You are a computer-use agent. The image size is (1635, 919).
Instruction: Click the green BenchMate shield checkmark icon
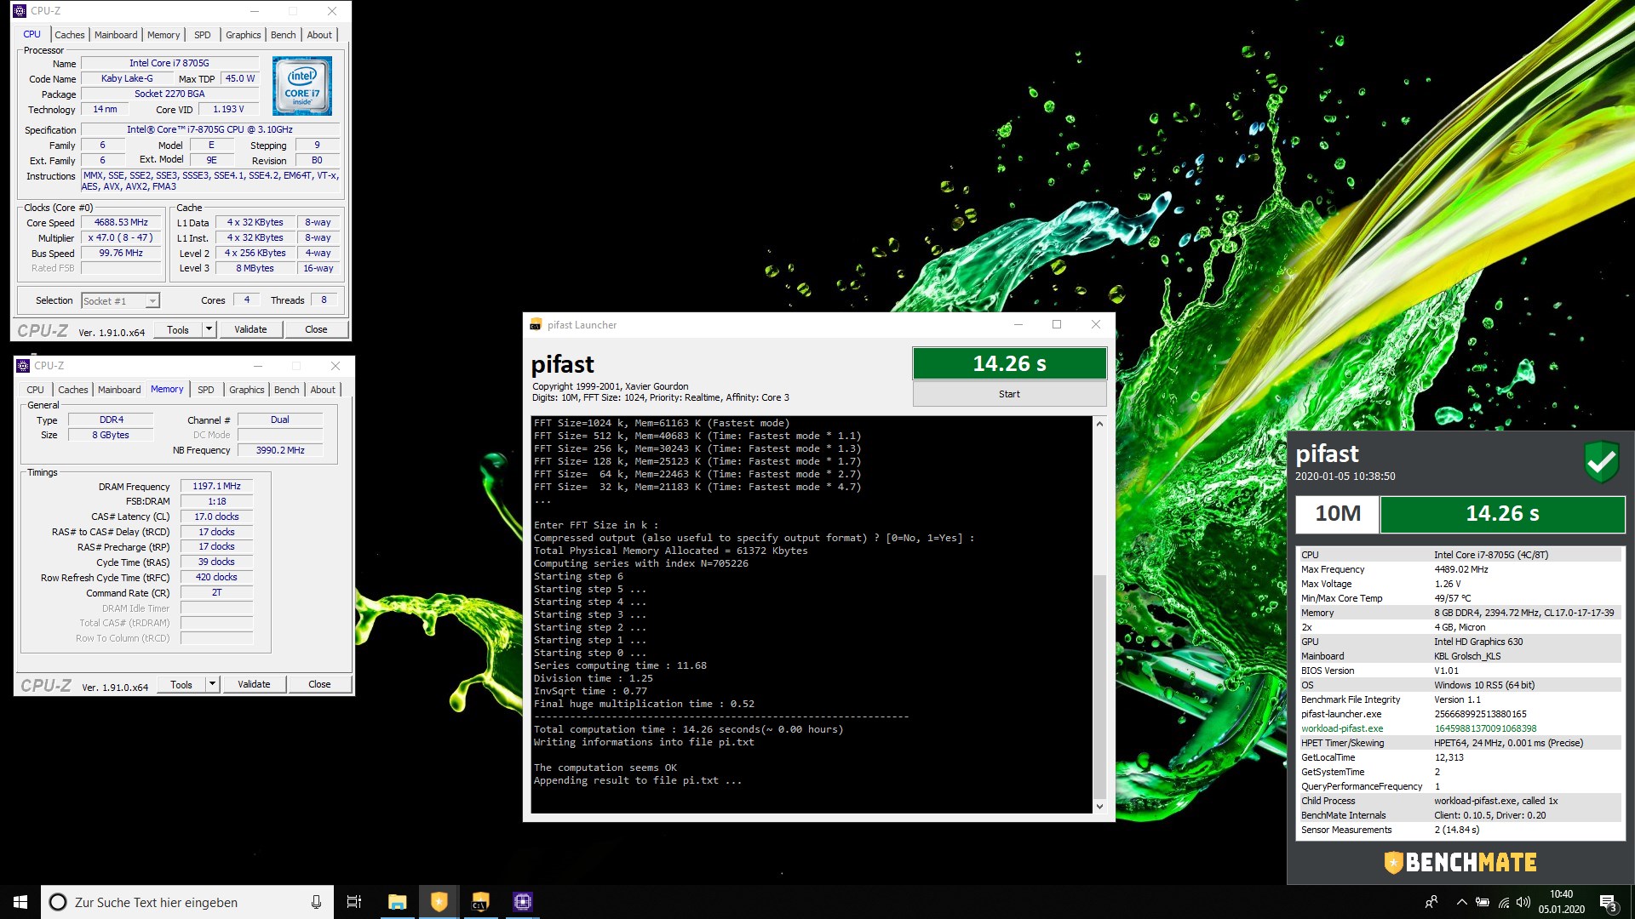click(1601, 462)
